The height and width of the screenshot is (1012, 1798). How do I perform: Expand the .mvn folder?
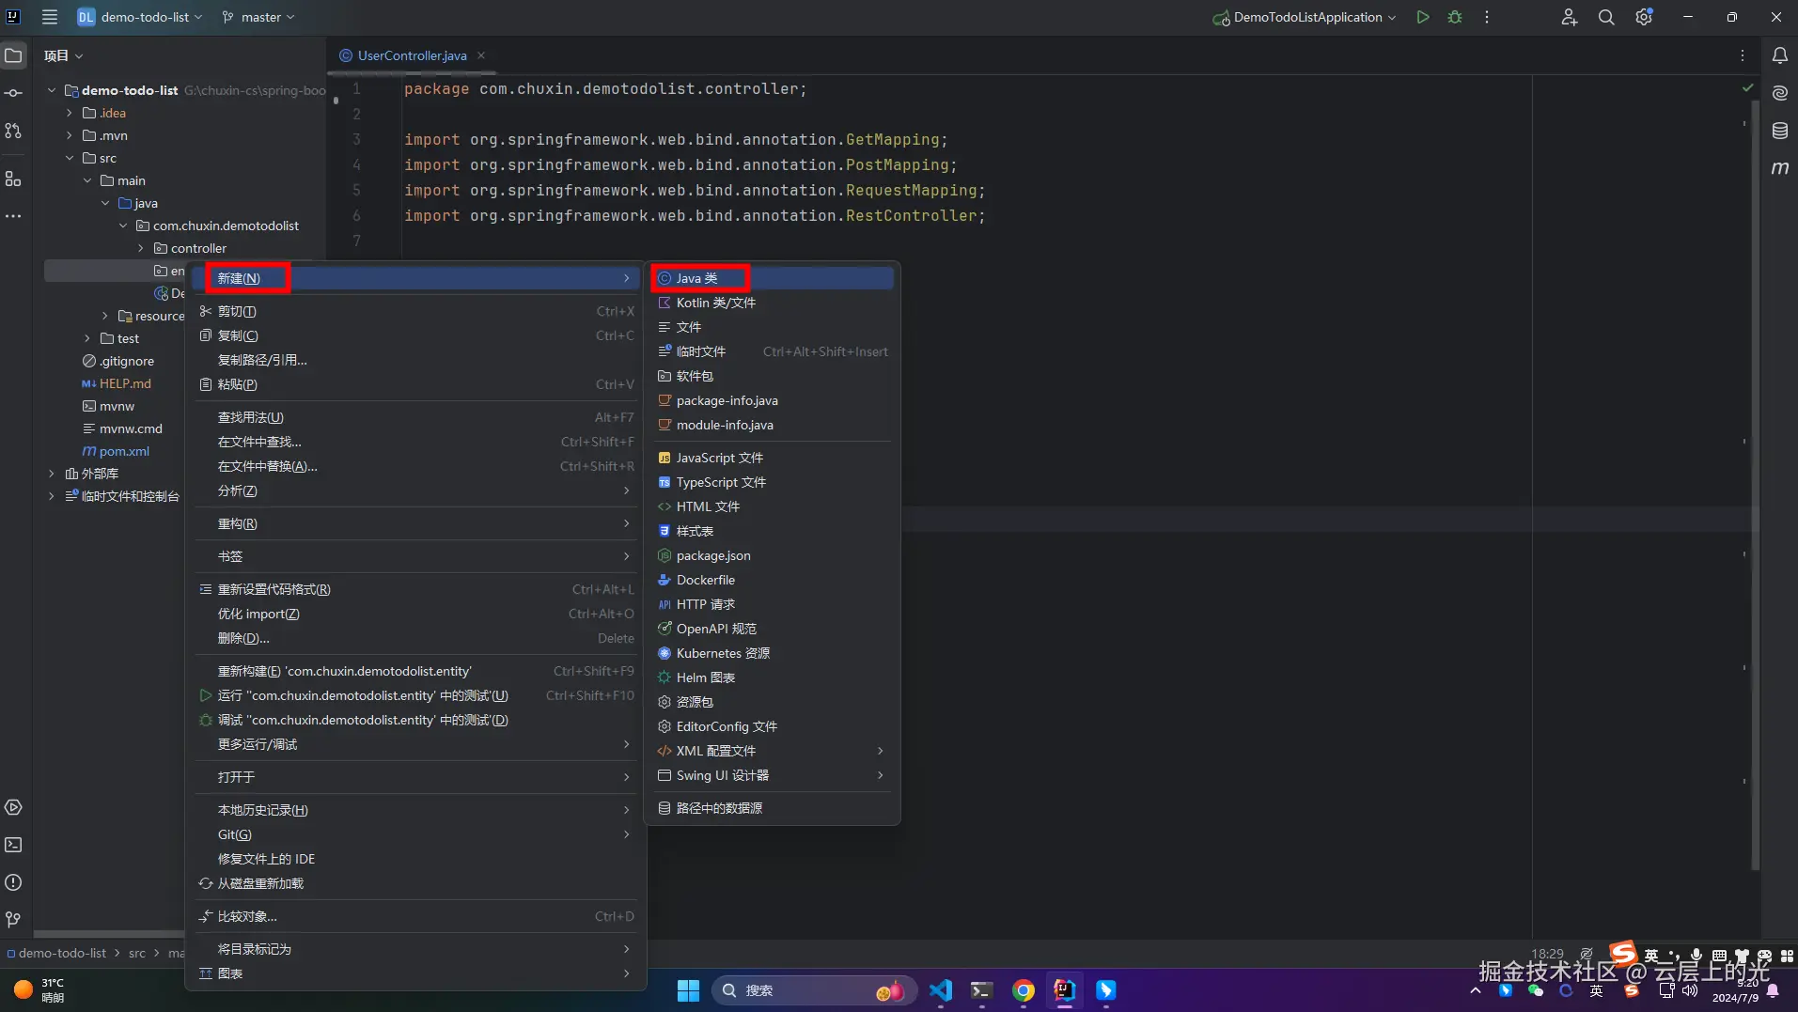click(x=70, y=135)
